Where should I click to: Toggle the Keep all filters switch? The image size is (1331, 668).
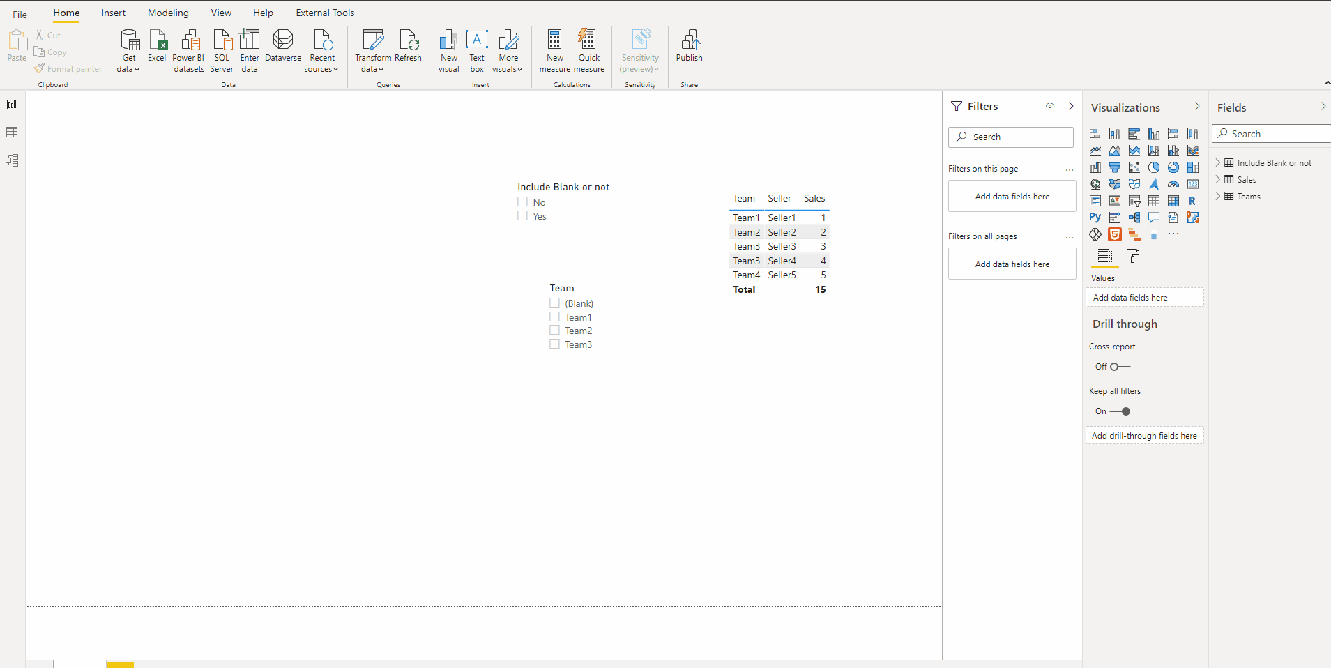point(1120,411)
